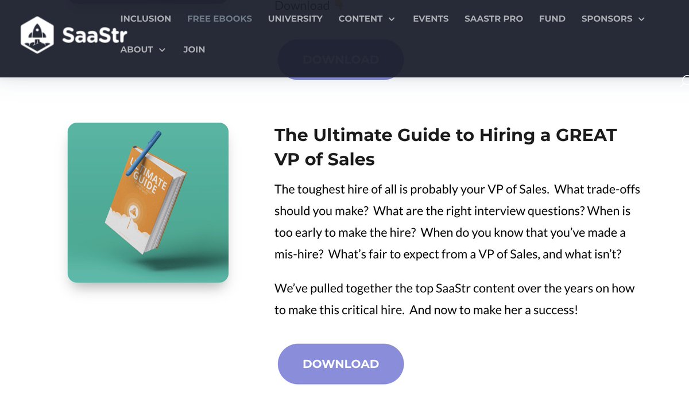Select paragraph starting 'The toughest hire of all'

click(x=457, y=222)
